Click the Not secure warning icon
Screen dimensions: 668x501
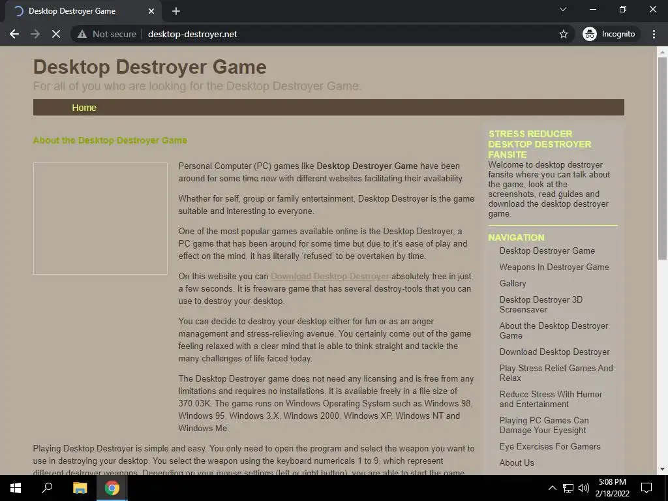coord(82,34)
